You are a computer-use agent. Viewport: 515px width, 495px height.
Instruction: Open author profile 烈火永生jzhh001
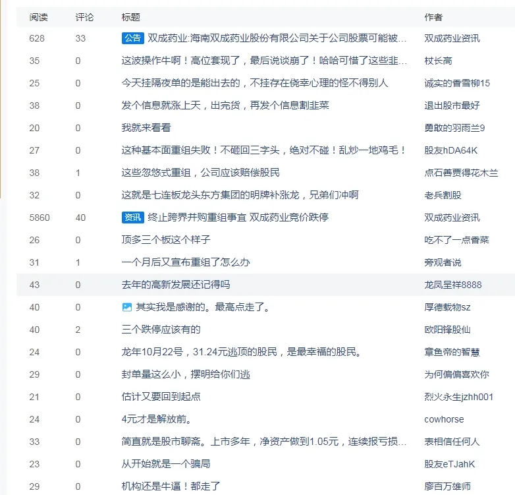(x=458, y=396)
